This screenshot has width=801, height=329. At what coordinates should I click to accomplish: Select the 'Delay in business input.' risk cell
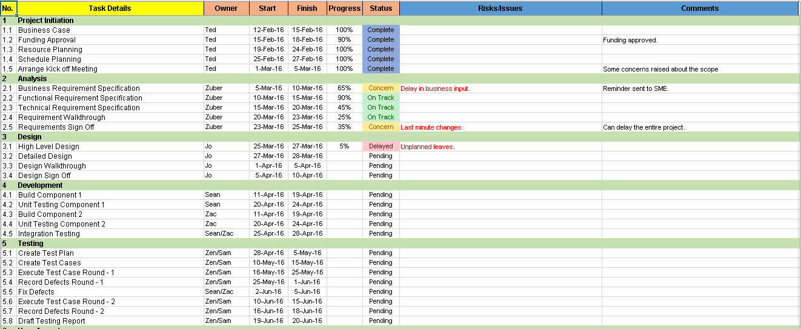500,88
